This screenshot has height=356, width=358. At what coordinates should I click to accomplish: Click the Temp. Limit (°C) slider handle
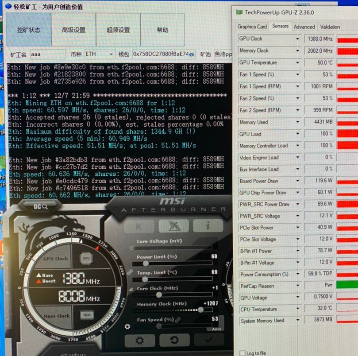(x=145, y=279)
